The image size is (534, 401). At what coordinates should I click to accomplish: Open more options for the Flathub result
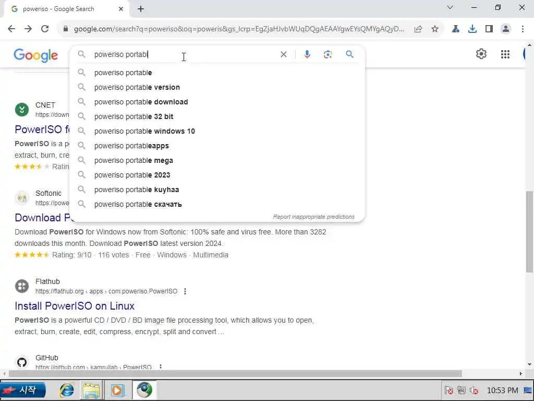coord(185,291)
